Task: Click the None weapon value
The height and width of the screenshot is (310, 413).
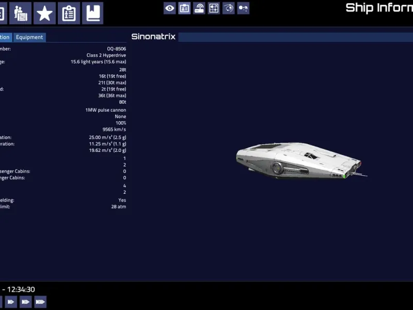Action: point(120,117)
